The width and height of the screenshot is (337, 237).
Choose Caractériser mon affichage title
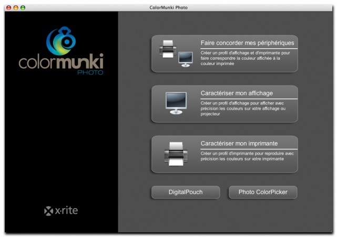[x=237, y=93]
